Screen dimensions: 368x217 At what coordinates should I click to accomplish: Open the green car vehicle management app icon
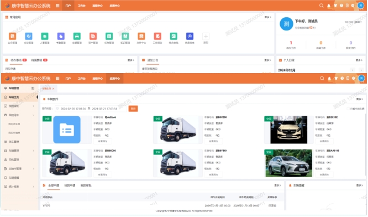coord(77,36)
